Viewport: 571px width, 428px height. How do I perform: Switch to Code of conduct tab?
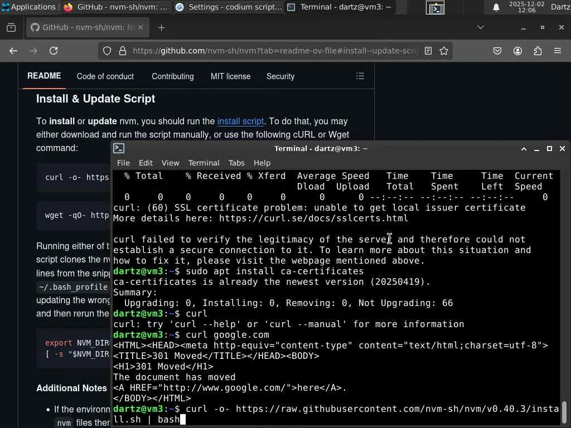(105, 76)
